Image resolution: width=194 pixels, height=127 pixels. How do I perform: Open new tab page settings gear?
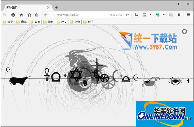tap(185, 32)
